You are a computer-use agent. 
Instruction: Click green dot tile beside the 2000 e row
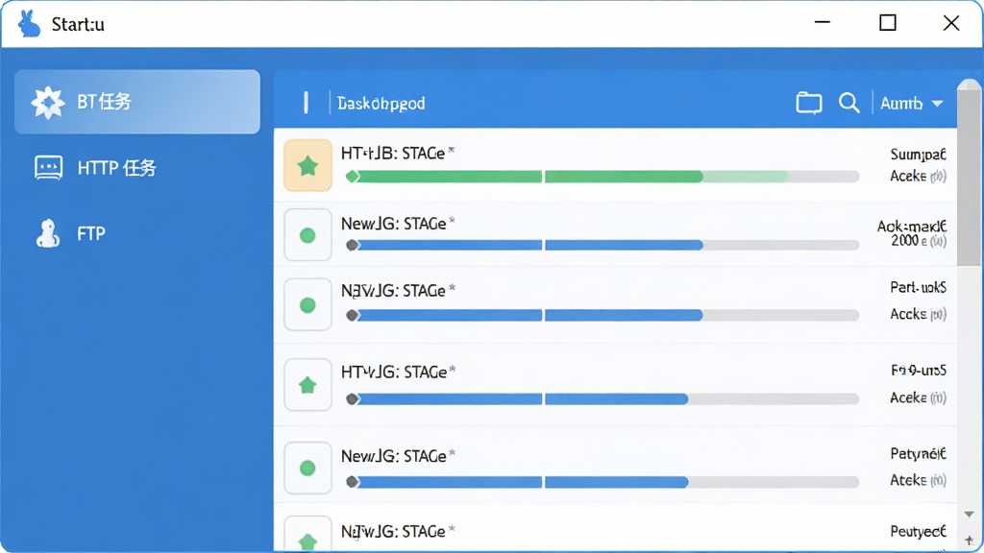pyautogui.click(x=307, y=235)
